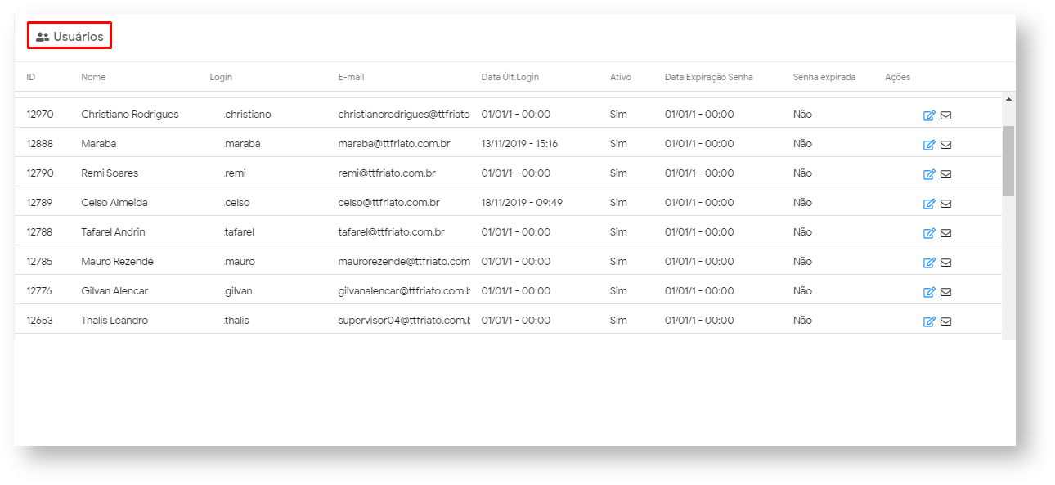The image size is (1055, 485).
Task: Click envelope icon for Remi Soares
Action: tap(945, 174)
